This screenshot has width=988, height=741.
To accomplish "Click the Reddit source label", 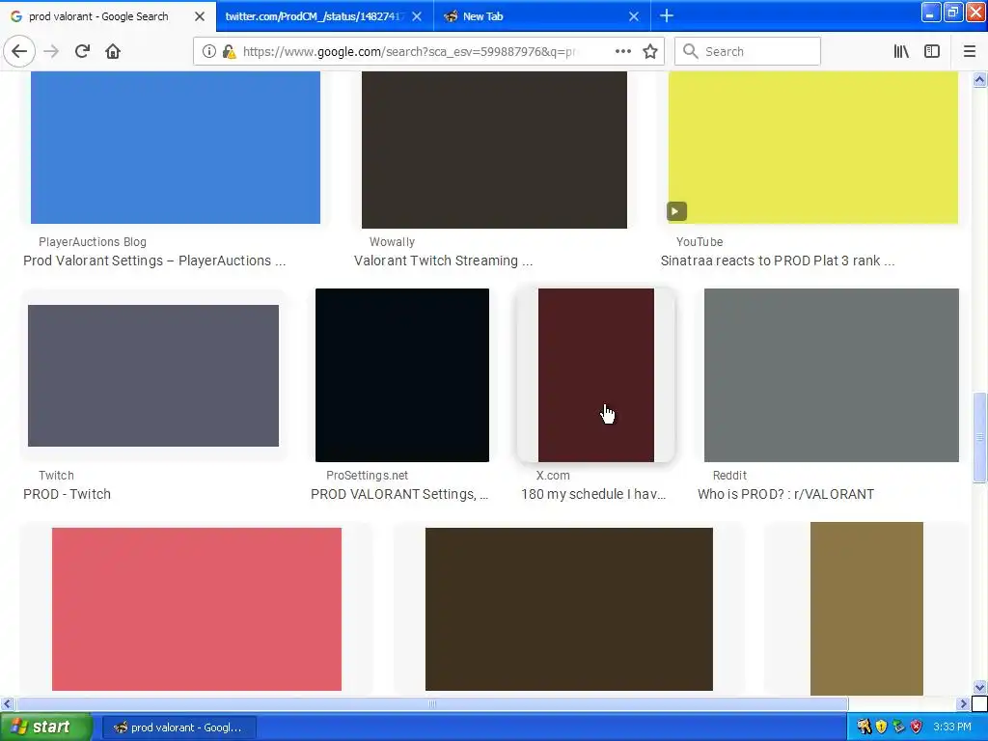I will coord(729,476).
